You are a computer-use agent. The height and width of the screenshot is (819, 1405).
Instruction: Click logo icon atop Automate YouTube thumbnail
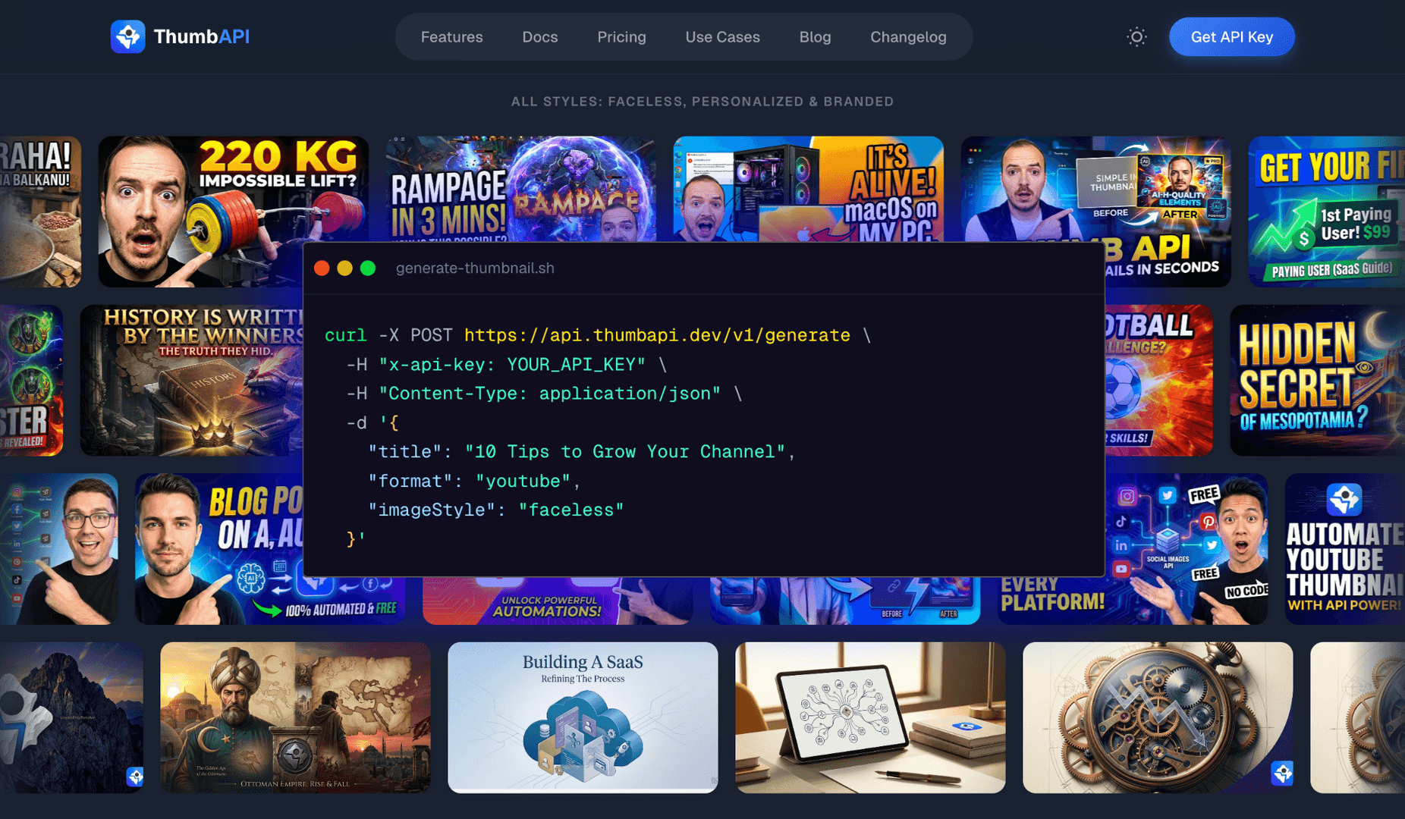[x=1344, y=500]
